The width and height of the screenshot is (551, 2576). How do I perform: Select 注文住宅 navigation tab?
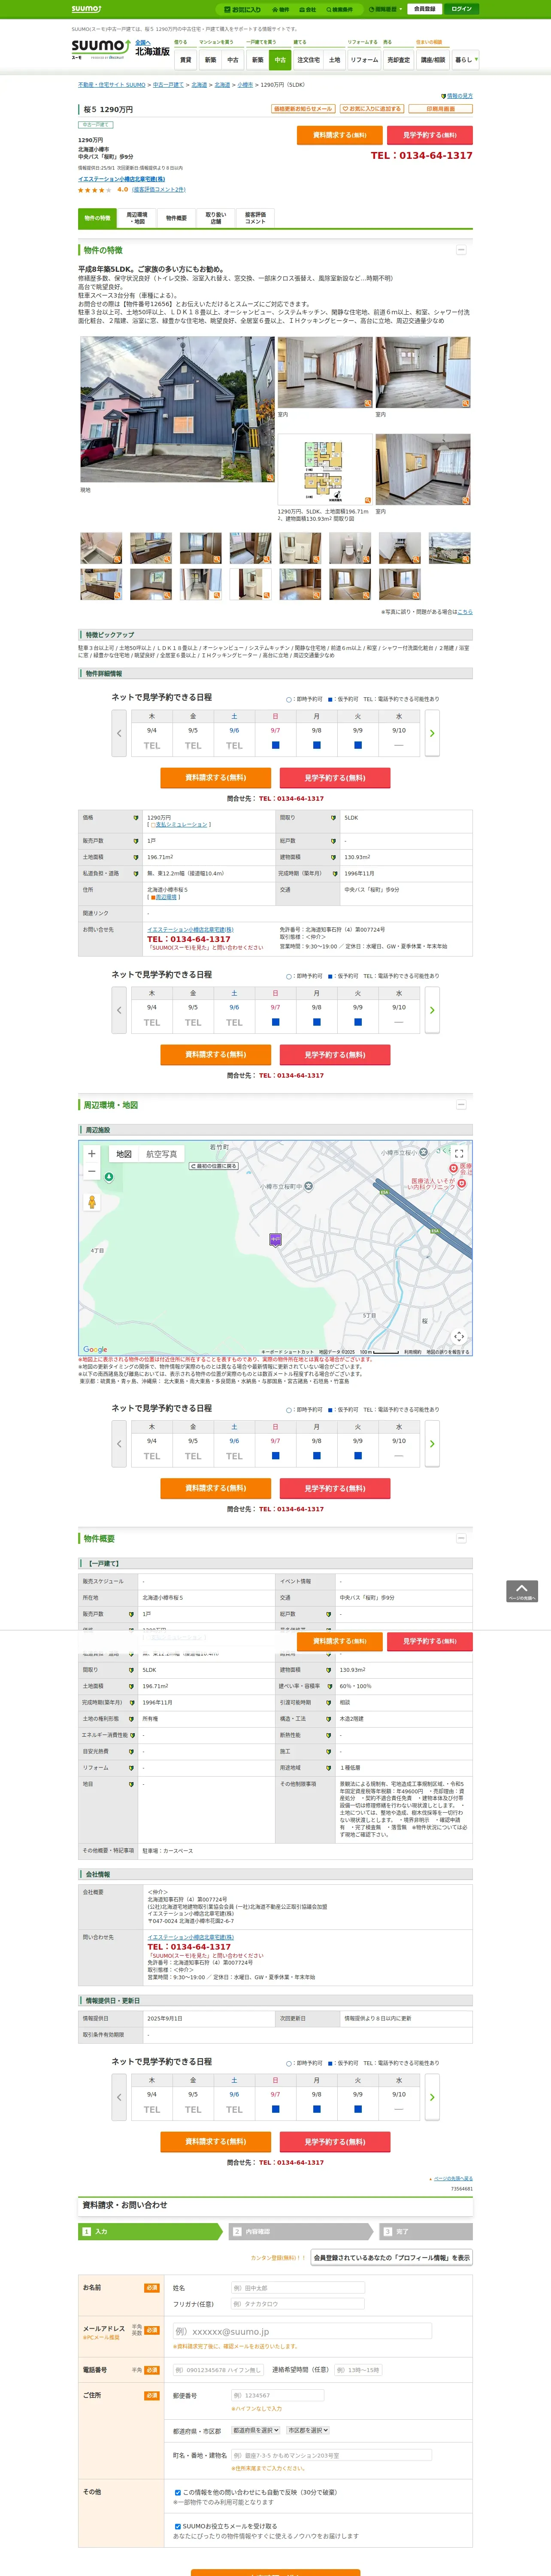[x=308, y=60]
